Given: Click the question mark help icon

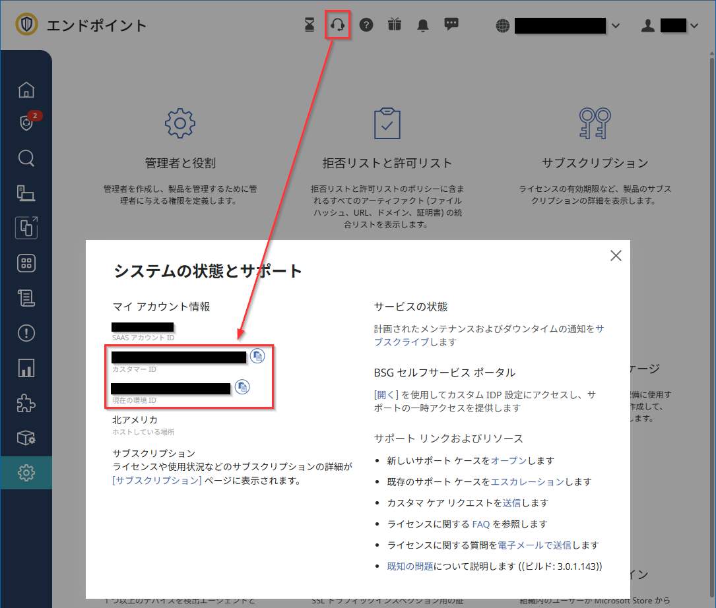Looking at the screenshot, I should 366,24.
